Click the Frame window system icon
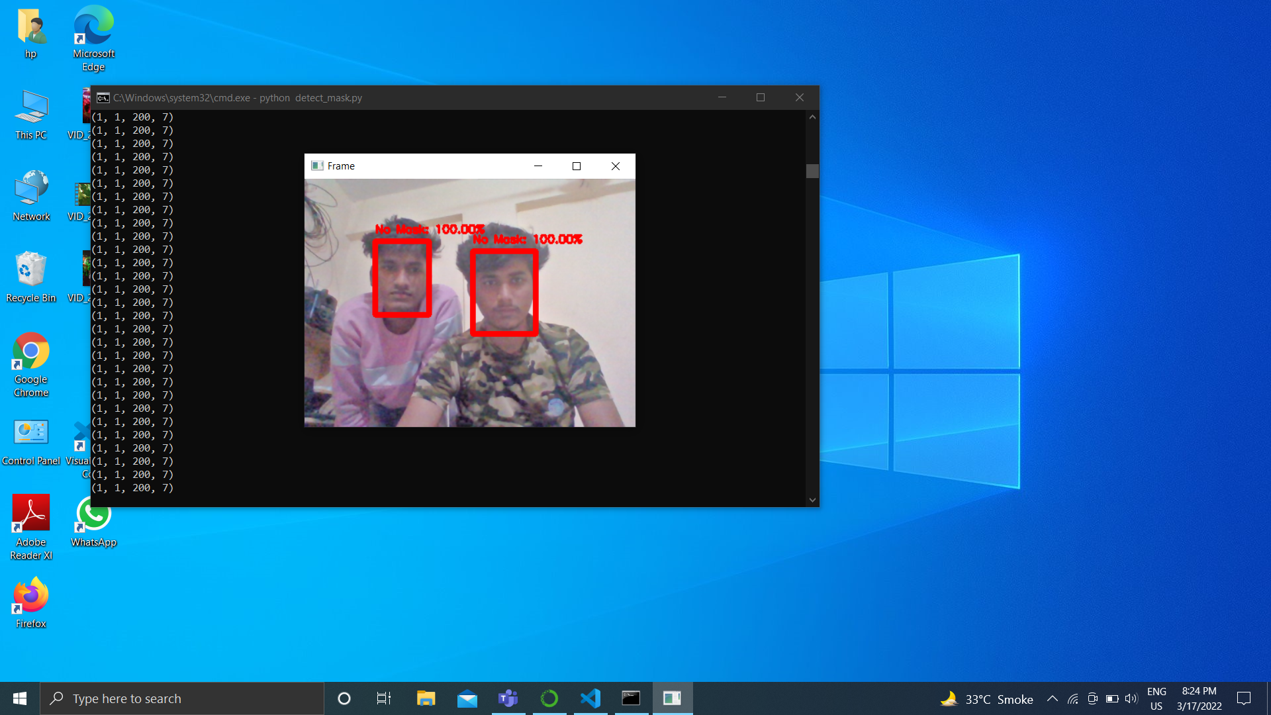Viewport: 1271px width, 715px height. [x=317, y=166]
